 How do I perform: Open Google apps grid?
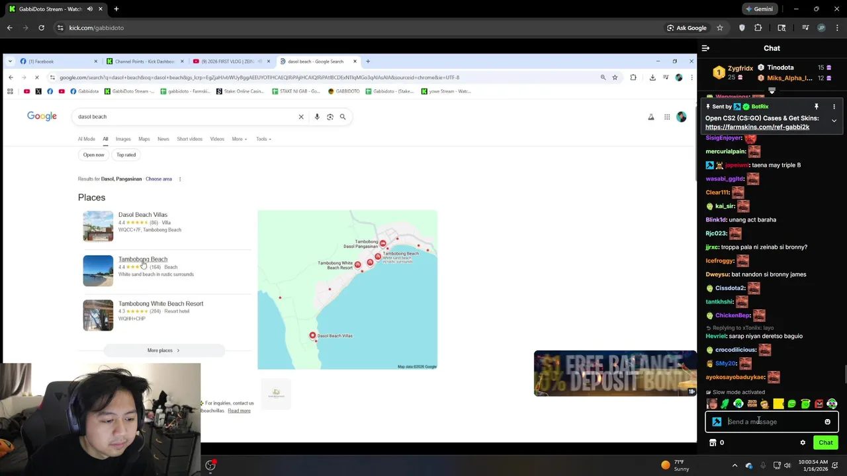667,117
